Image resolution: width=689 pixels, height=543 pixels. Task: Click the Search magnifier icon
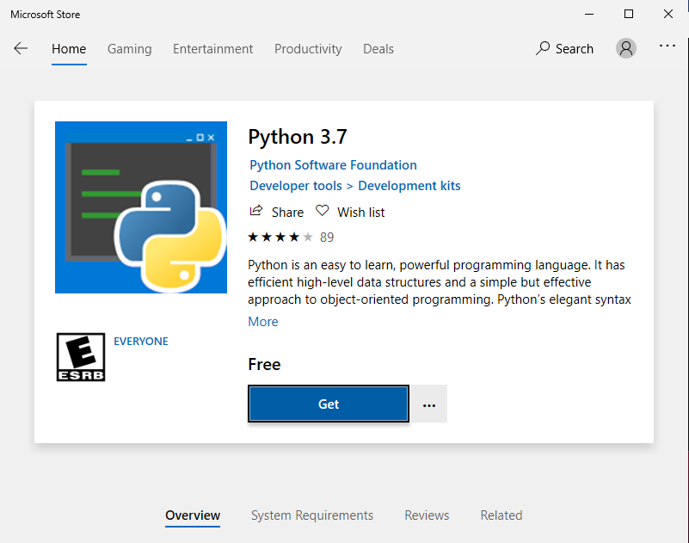(543, 48)
